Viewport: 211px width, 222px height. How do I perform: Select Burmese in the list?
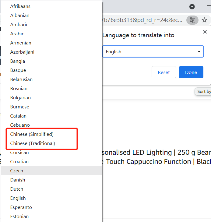[x=51, y=107]
